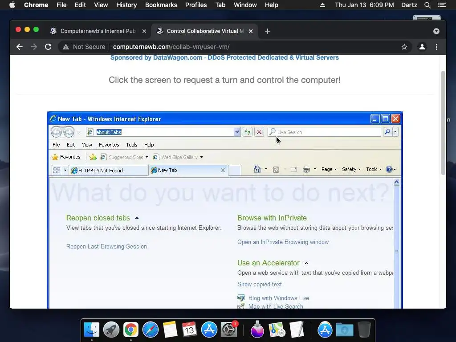The image size is (456, 342).
Task: Open IE Help menu
Action: (149, 145)
